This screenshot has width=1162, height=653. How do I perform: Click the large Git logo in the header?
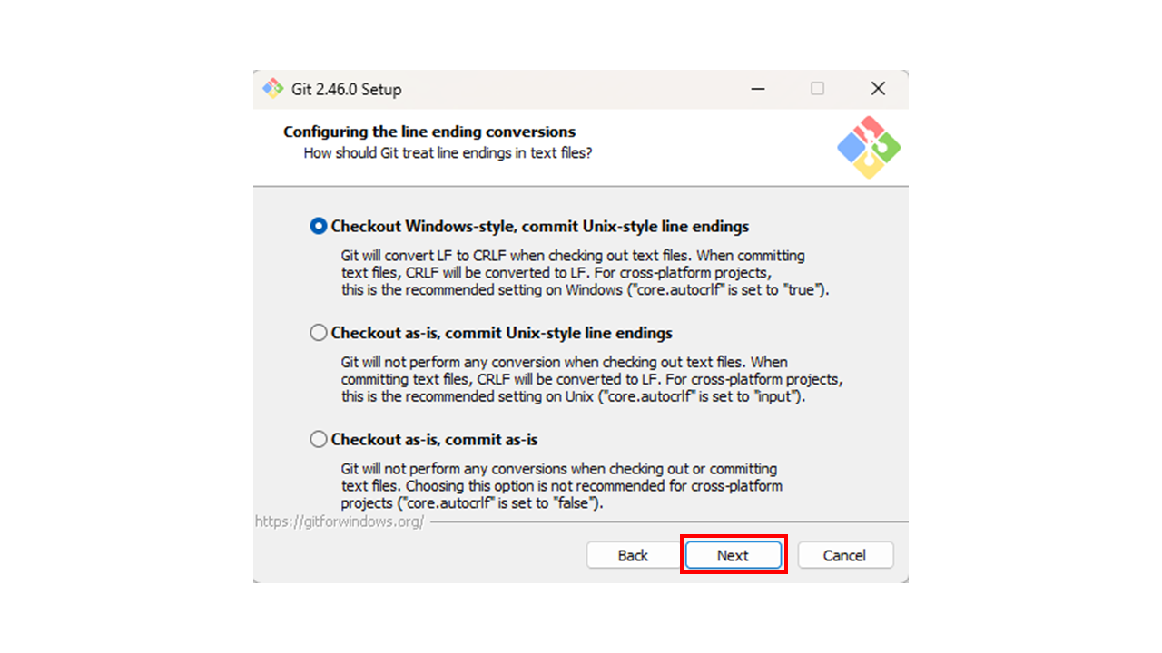click(868, 147)
